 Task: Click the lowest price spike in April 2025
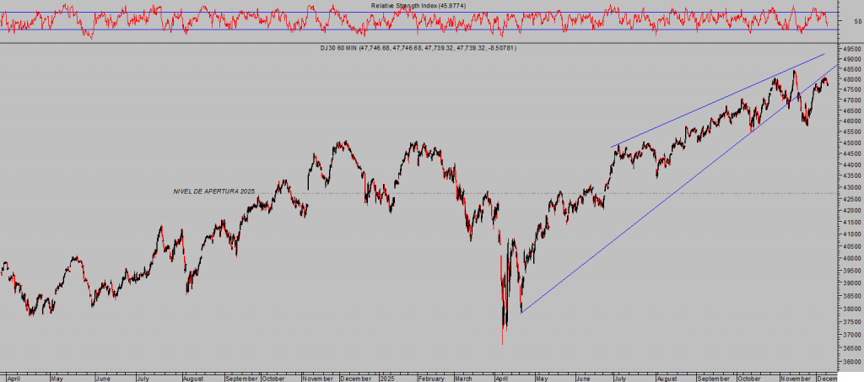click(x=503, y=342)
